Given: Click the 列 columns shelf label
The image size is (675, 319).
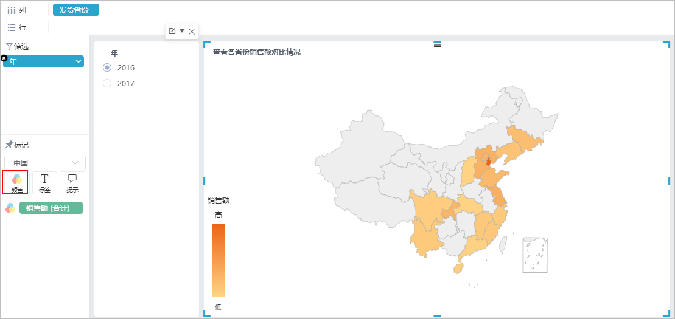Looking at the screenshot, I should click(17, 10).
